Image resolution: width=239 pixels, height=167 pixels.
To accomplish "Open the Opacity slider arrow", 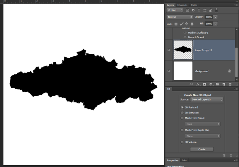I will 216,17.
